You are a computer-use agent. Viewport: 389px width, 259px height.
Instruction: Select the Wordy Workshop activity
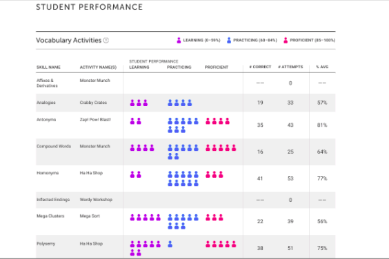(96, 200)
